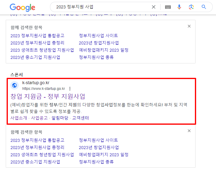
Task: Select 2023년 중소기업 지원사업 in lower box
Action: (x=35, y=162)
